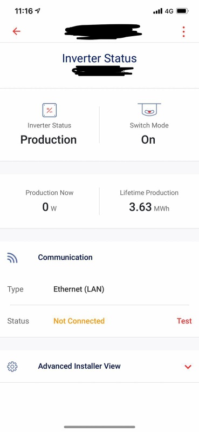Tap the Lifetime Production 3.63 MWh value
Image resolution: width=199 pixels, height=432 pixels.
click(x=149, y=207)
